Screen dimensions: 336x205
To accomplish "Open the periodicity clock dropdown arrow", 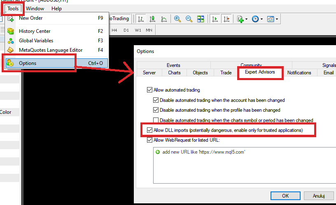I will (261, 19).
